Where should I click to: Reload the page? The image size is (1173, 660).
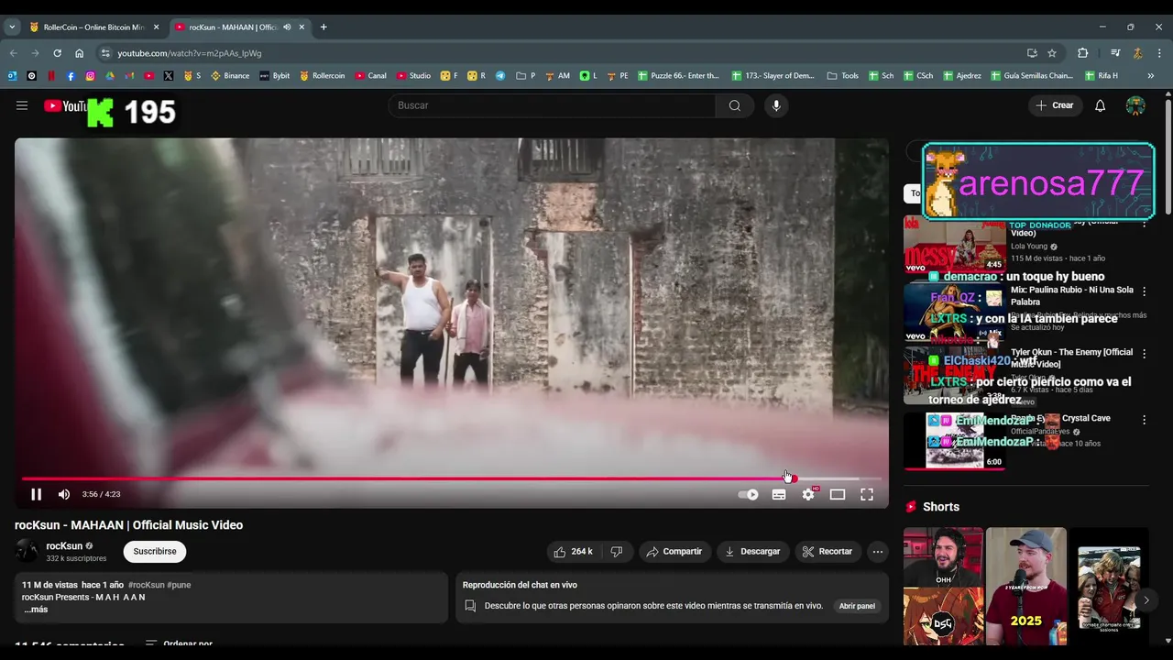(57, 53)
